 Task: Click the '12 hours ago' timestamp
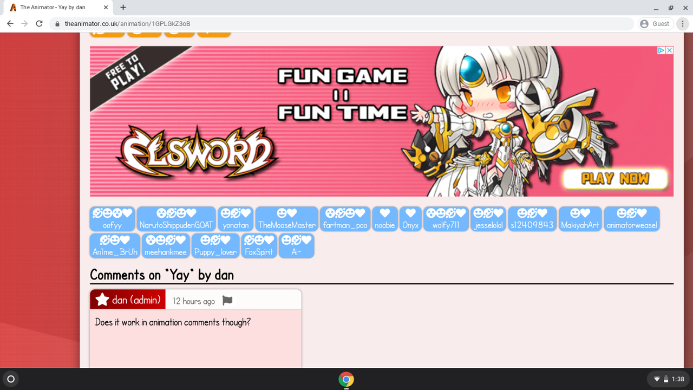point(194,301)
